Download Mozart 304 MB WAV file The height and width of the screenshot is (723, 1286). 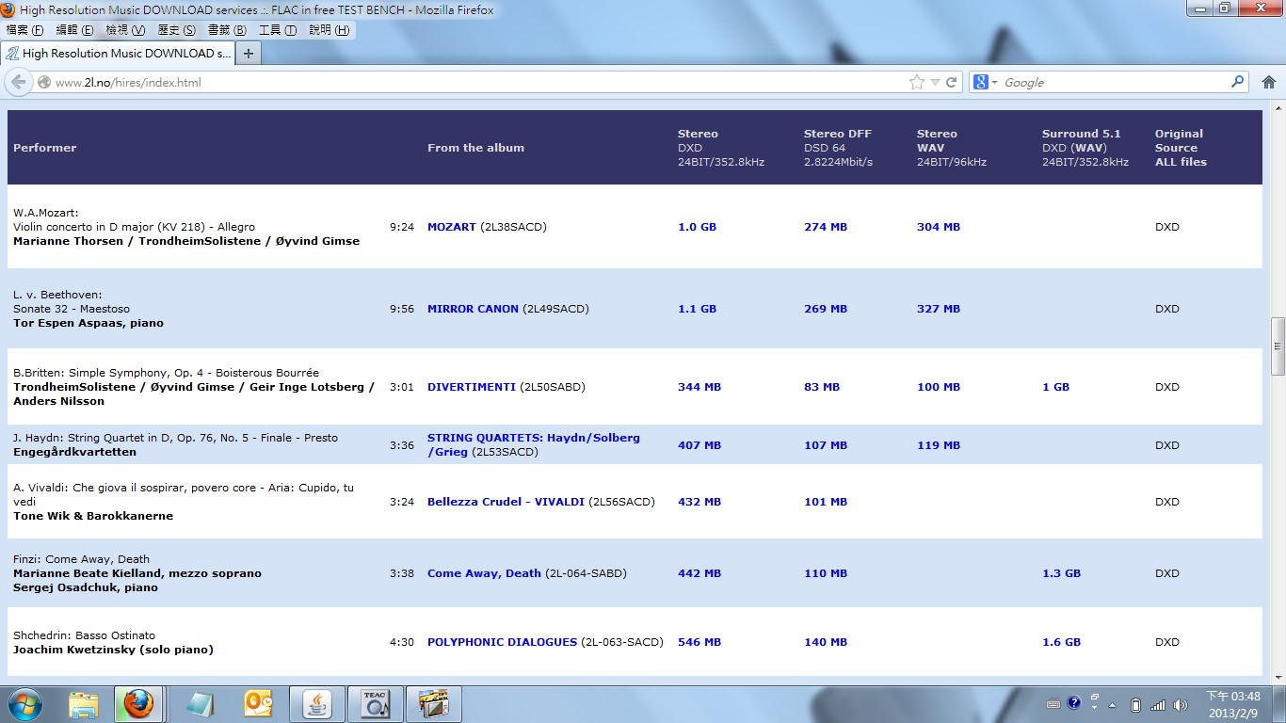point(939,227)
